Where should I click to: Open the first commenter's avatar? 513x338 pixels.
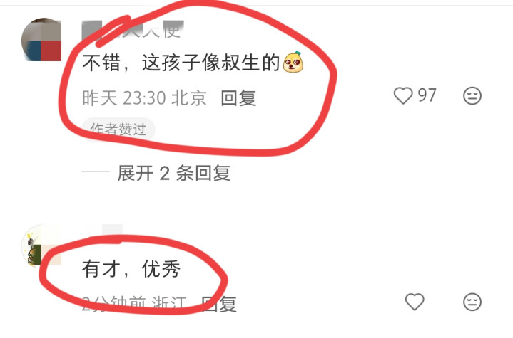click(41, 39)
